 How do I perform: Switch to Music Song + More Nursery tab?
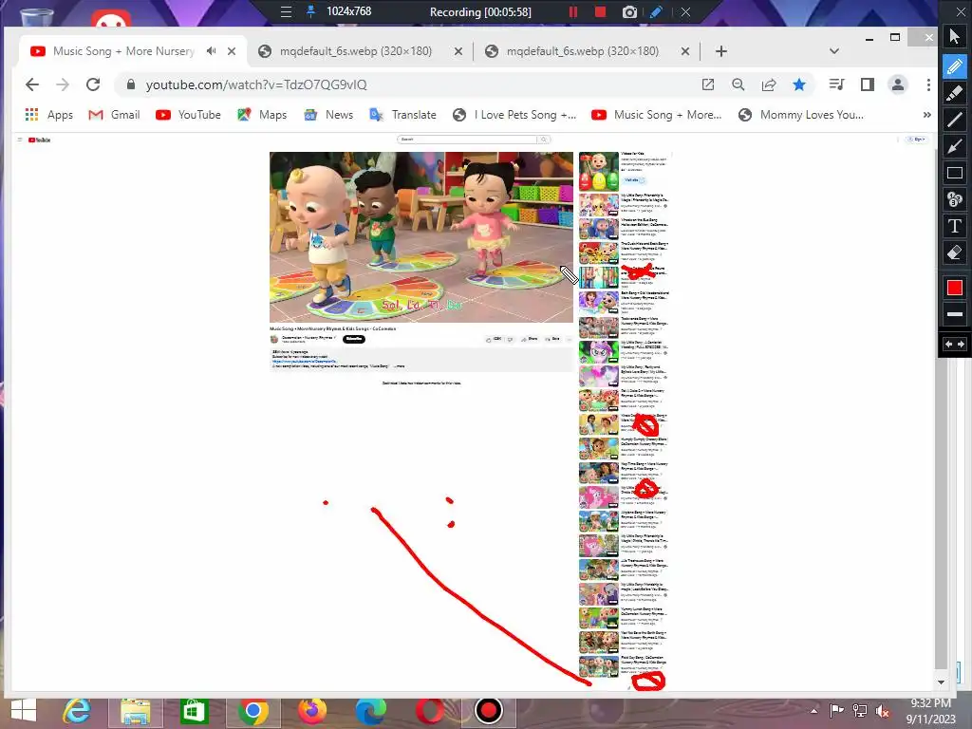pos(123,51)
